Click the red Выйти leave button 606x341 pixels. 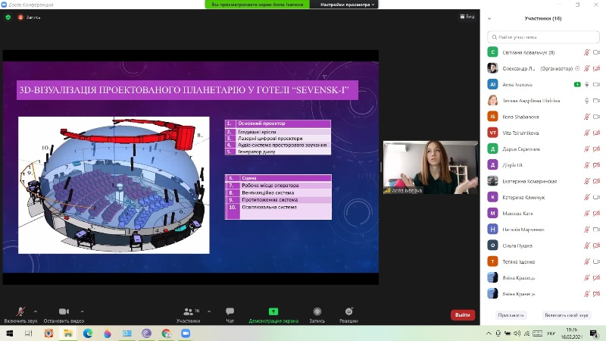point(462,314)
